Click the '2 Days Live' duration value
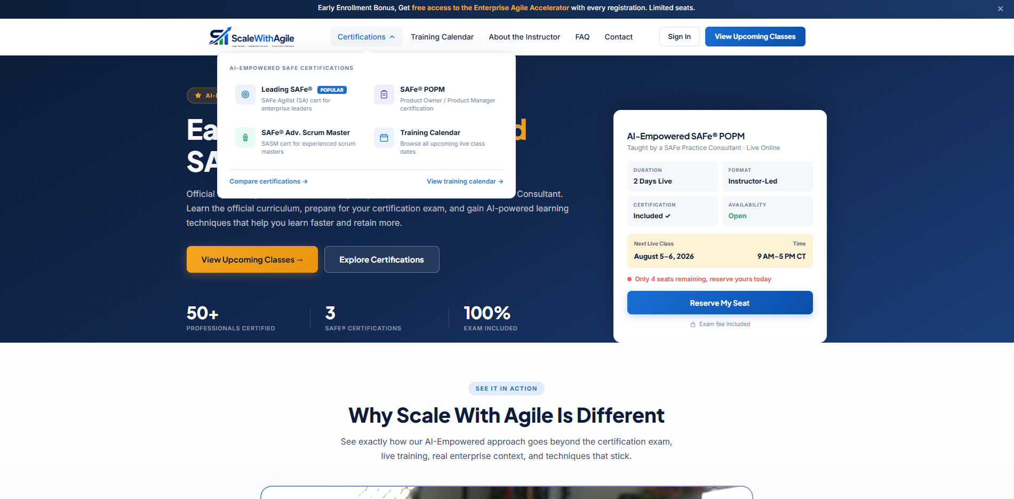1014x499 pixels. pyautogui.click(x=652, y=181)
